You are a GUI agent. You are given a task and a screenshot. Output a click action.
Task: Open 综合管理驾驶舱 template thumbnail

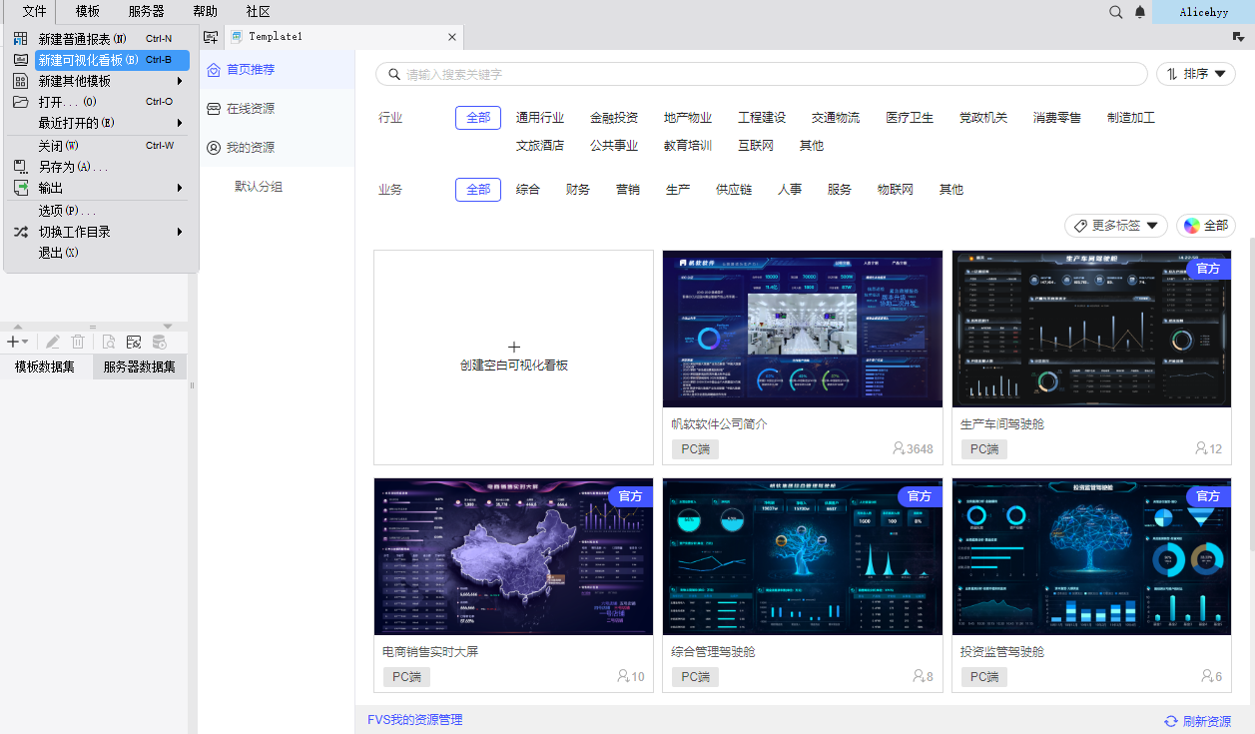(803, 556)
